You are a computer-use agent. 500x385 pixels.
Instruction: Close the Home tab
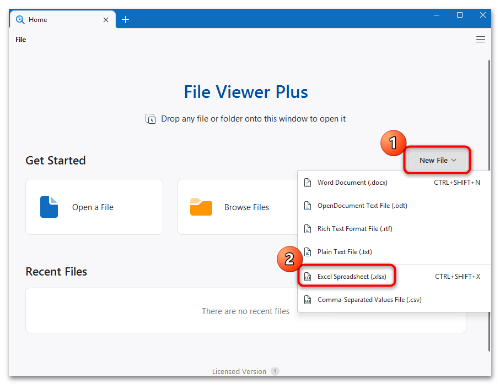coord(105,19)
